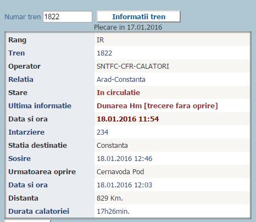Click the Sosire row label
The height and width of the screenshot is (222, 256).
click(x=20, y=159)
